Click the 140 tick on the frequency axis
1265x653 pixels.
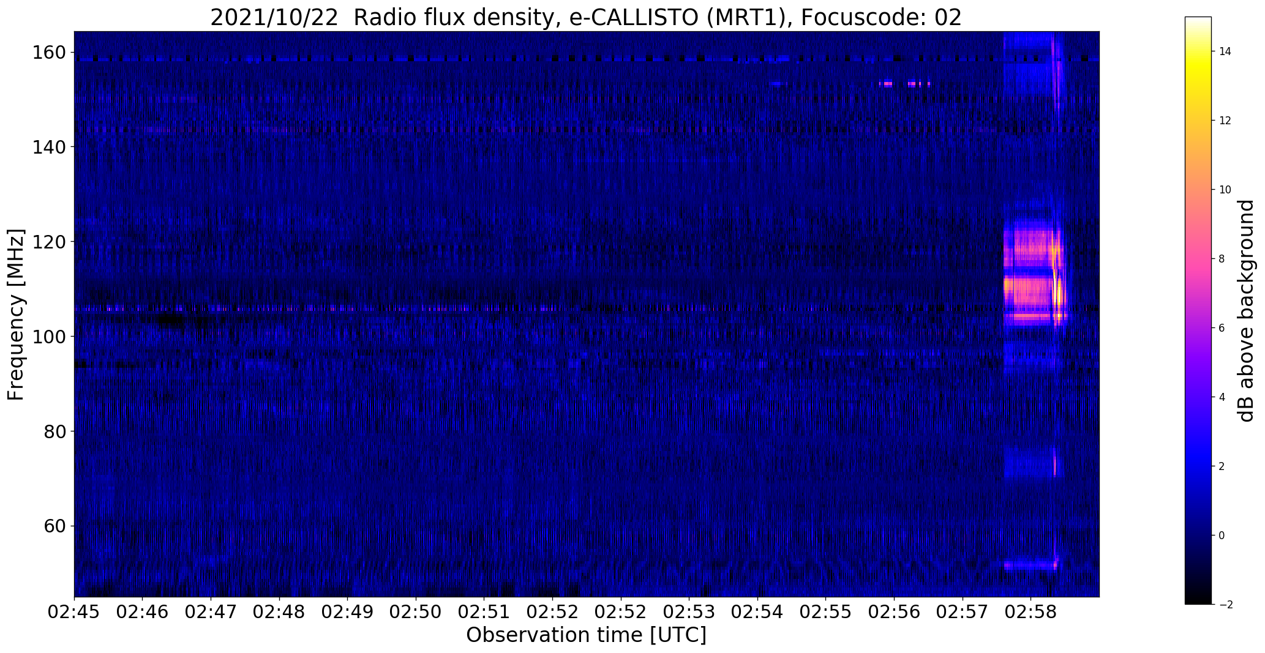50,147
